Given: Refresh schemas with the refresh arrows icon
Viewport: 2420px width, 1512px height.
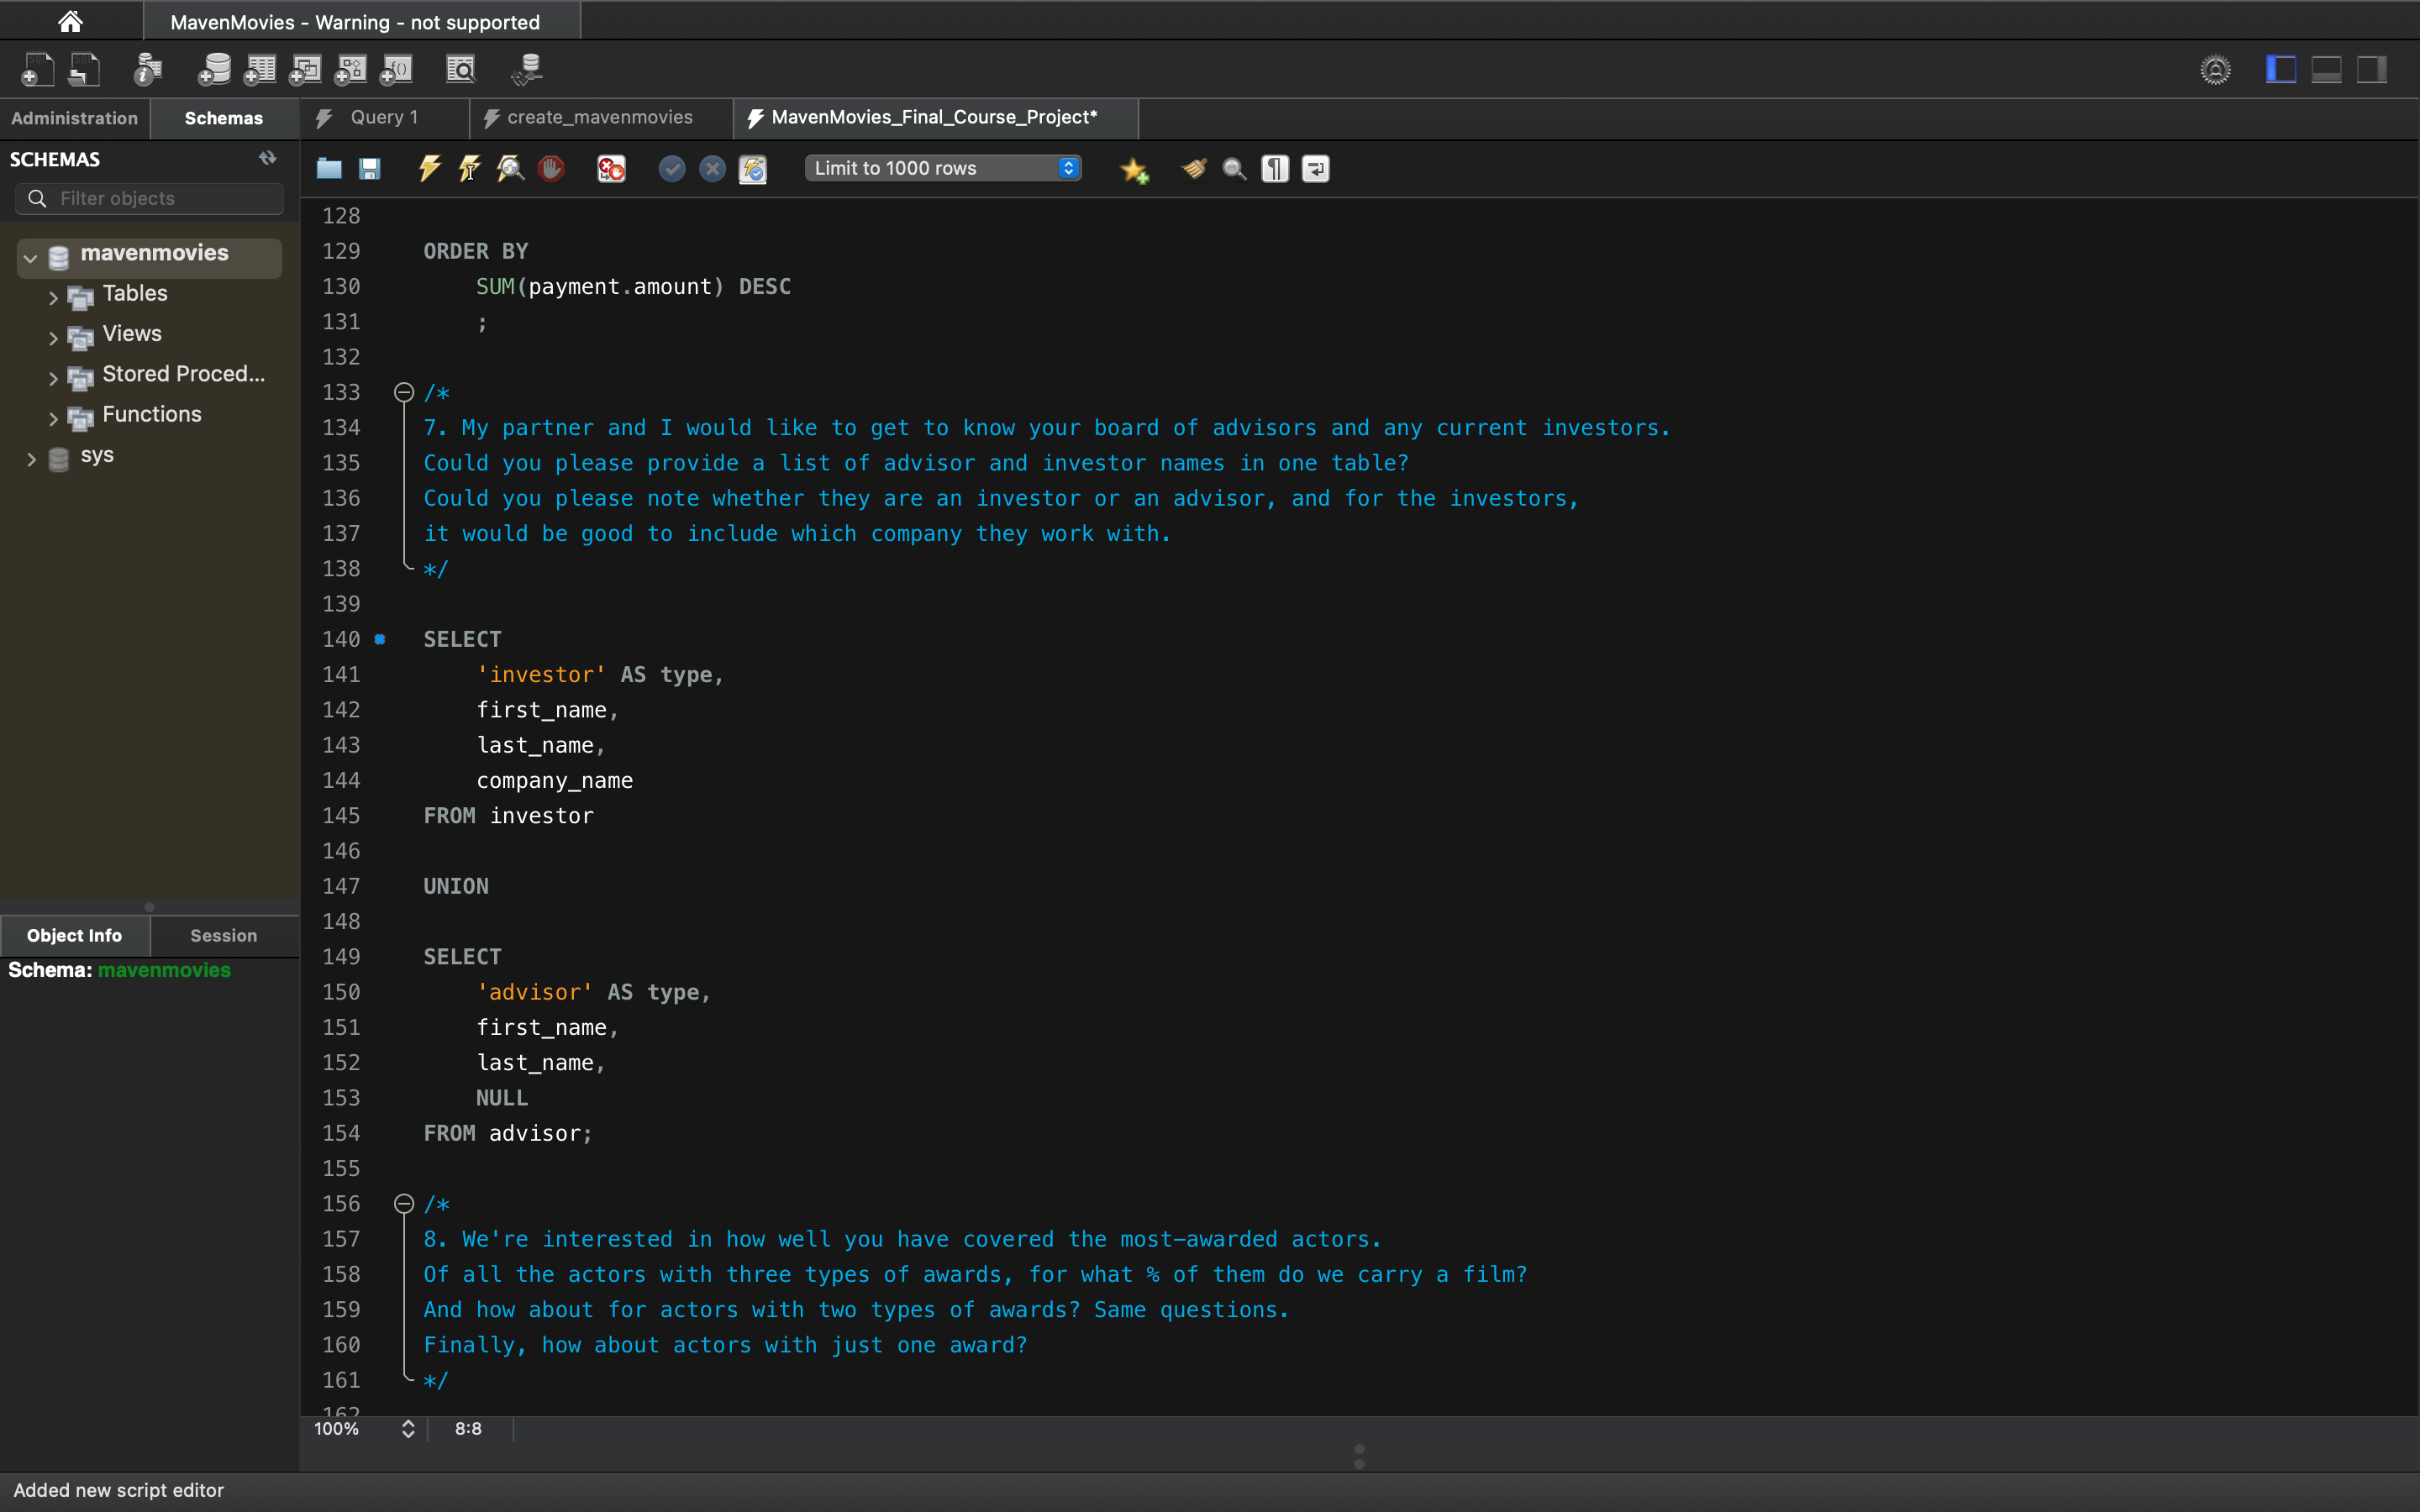Looking at the screenshot, I should click(x=267, y=157).
